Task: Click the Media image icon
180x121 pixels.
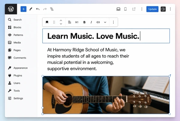Action: coord(10,43)
